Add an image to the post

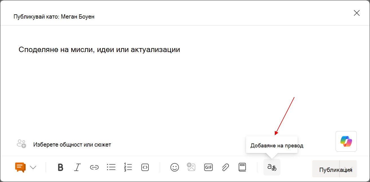point(191,167)
